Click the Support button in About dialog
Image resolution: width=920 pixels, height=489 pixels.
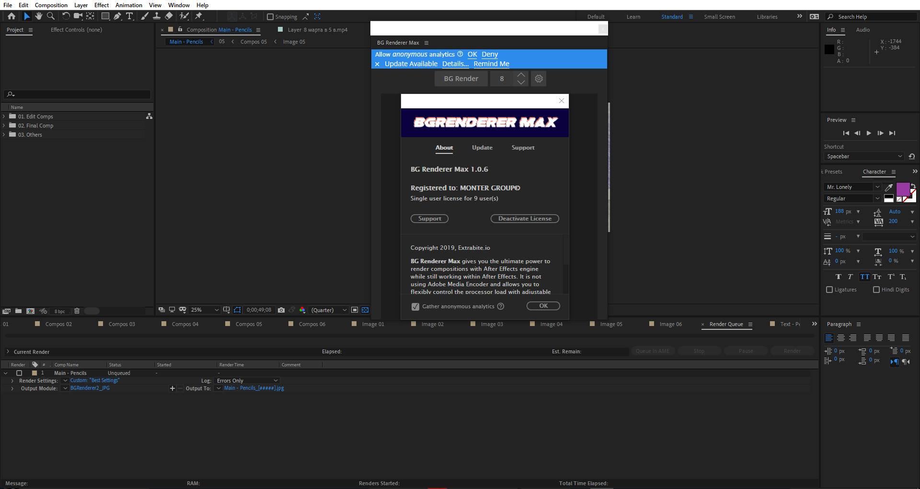point(429,219)
